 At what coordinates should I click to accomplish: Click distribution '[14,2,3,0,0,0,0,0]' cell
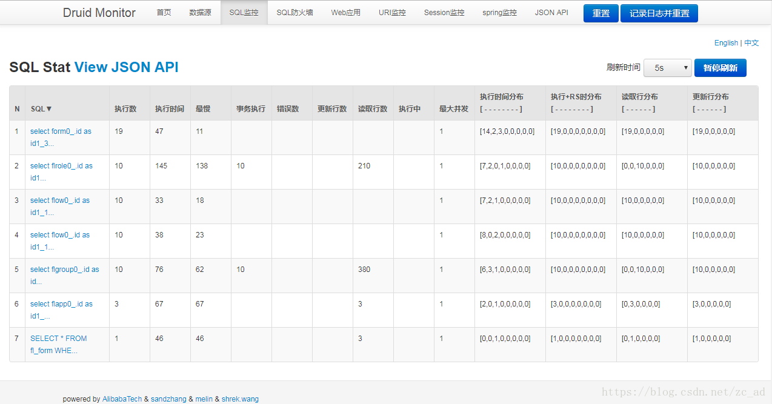[x=507, y=131]
